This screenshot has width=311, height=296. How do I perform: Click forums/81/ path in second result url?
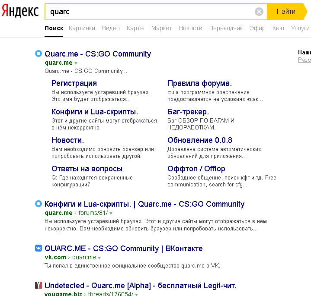point(93,213)
